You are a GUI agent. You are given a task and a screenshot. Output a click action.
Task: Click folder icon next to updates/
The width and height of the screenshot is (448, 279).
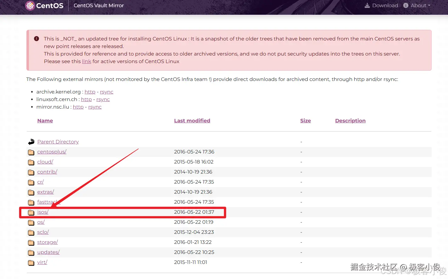point(31,253)
